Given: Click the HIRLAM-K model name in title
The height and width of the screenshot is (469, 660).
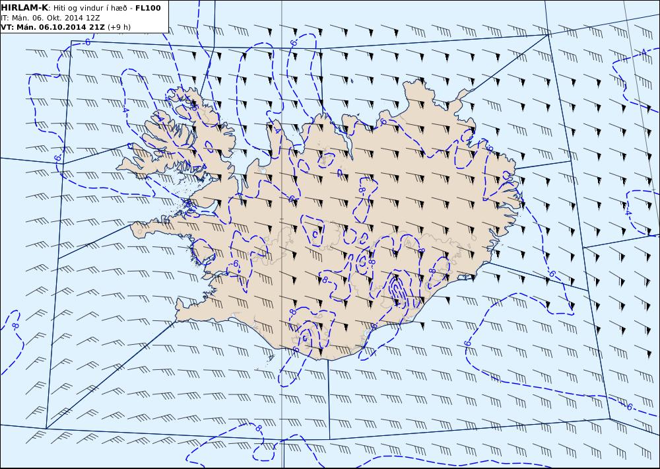Looking at the screenshot, I should click(24, 8).
